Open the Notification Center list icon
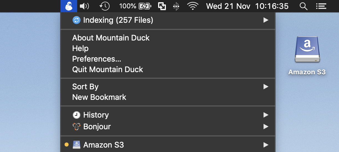 tap(321, 6)
